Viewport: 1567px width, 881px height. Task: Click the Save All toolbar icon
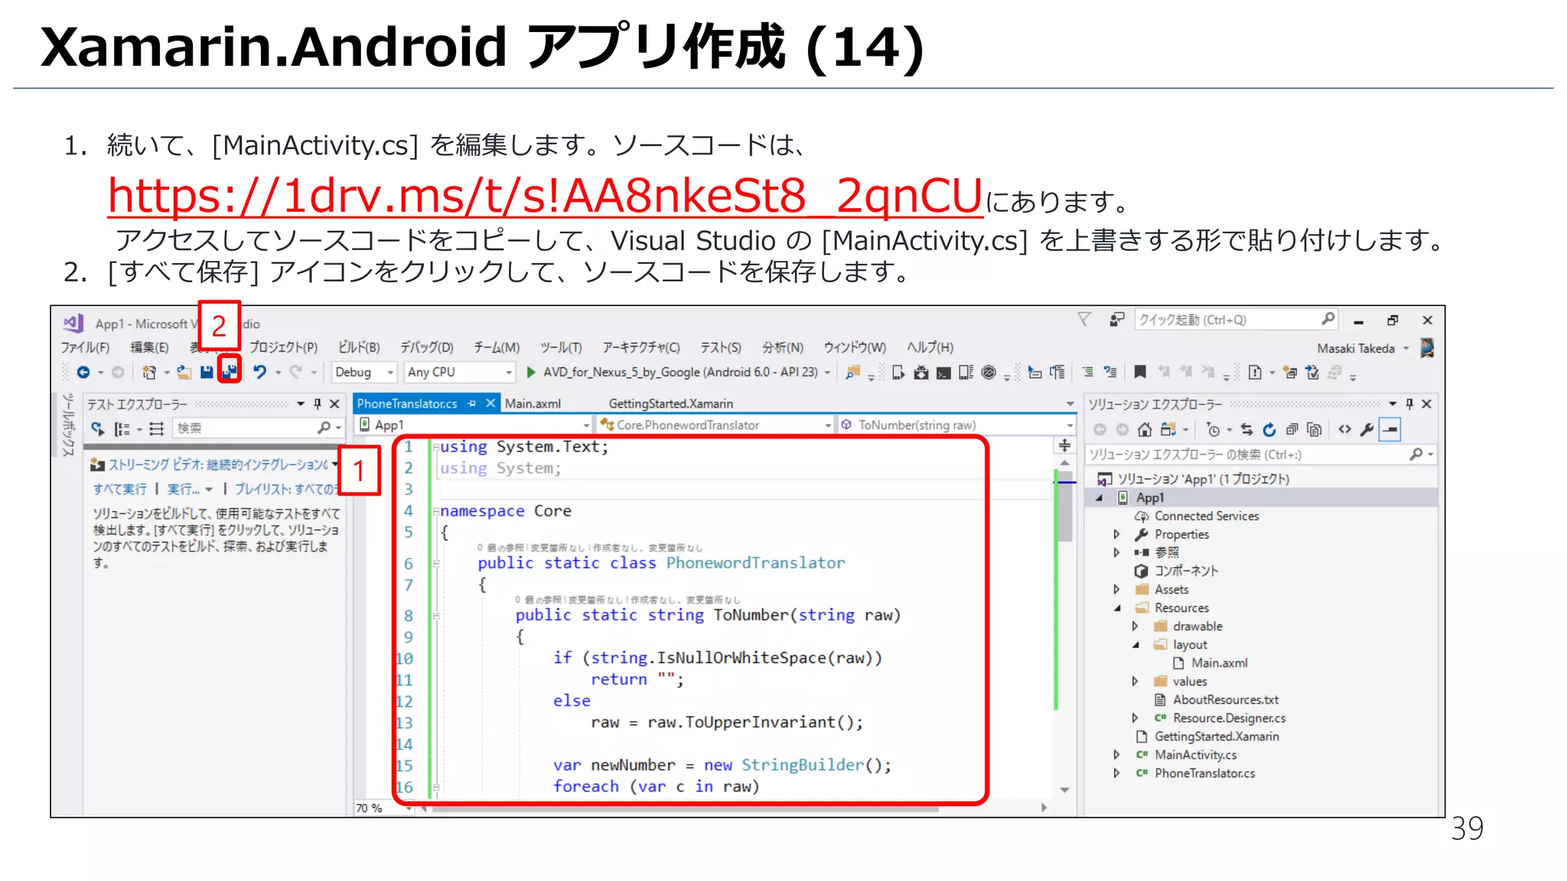click(230, 372)
